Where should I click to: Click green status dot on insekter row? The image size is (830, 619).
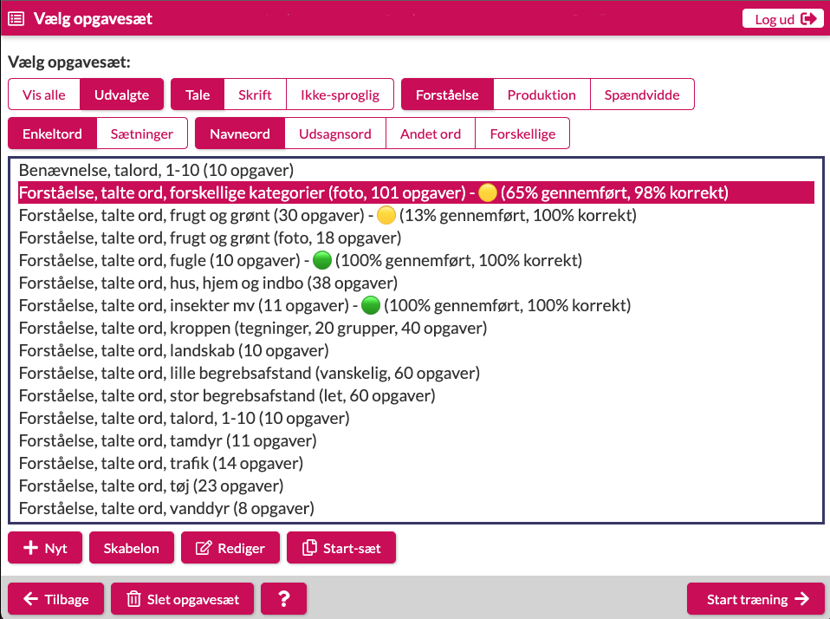click(371, 305)
